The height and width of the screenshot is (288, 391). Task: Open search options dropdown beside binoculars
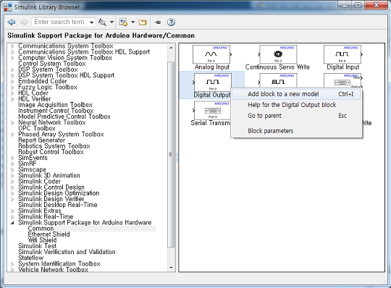click(112, 22)
